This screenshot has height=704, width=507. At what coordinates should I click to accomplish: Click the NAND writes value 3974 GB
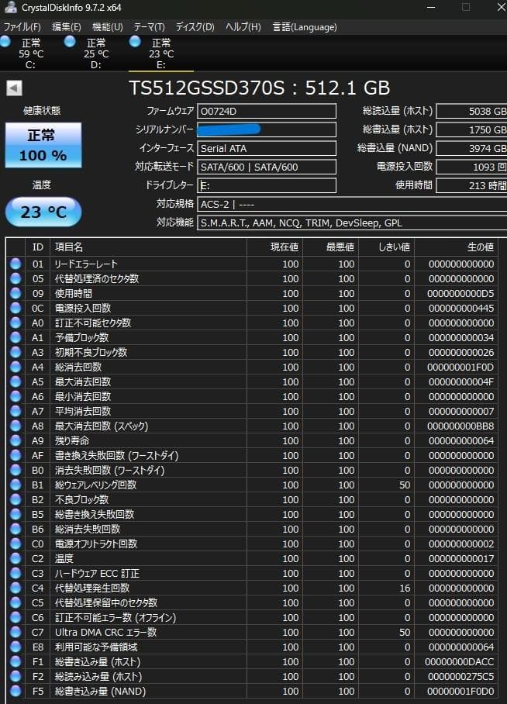pyautogui.click(x=471, y=148)
